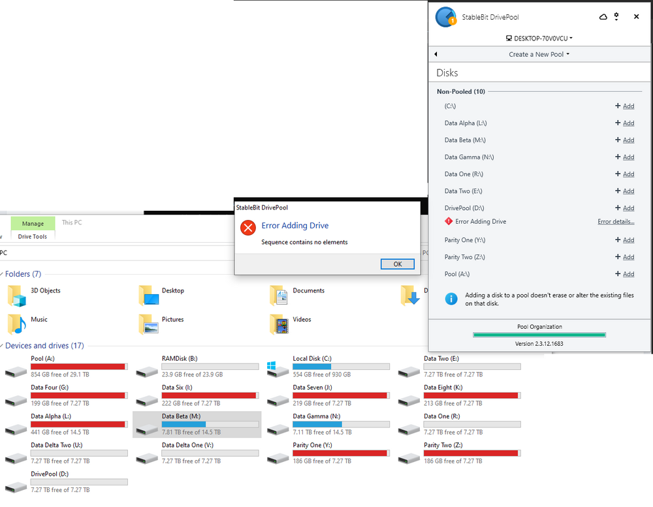The image size is (653, 507).
Task: Click OK in the Error Adding Drive dialog
Action: coord(397,264)
